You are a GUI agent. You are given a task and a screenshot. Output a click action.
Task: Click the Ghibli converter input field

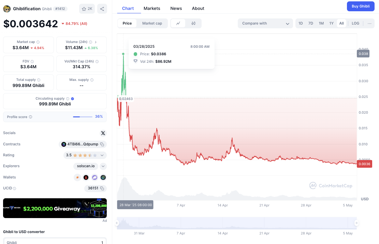pos(55,242)
